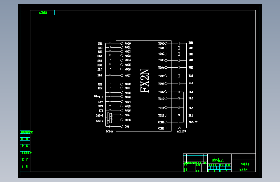
Task: Click the SA2-1 selector switch label
Action: coord(99,116)
